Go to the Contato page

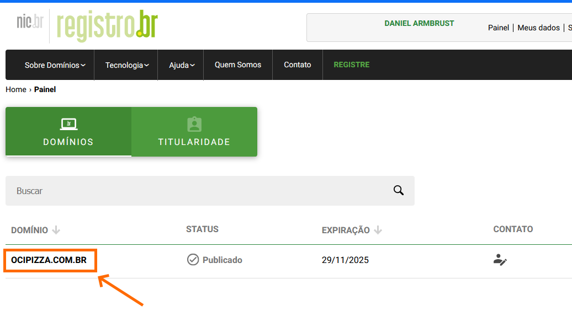coord(298,65)
